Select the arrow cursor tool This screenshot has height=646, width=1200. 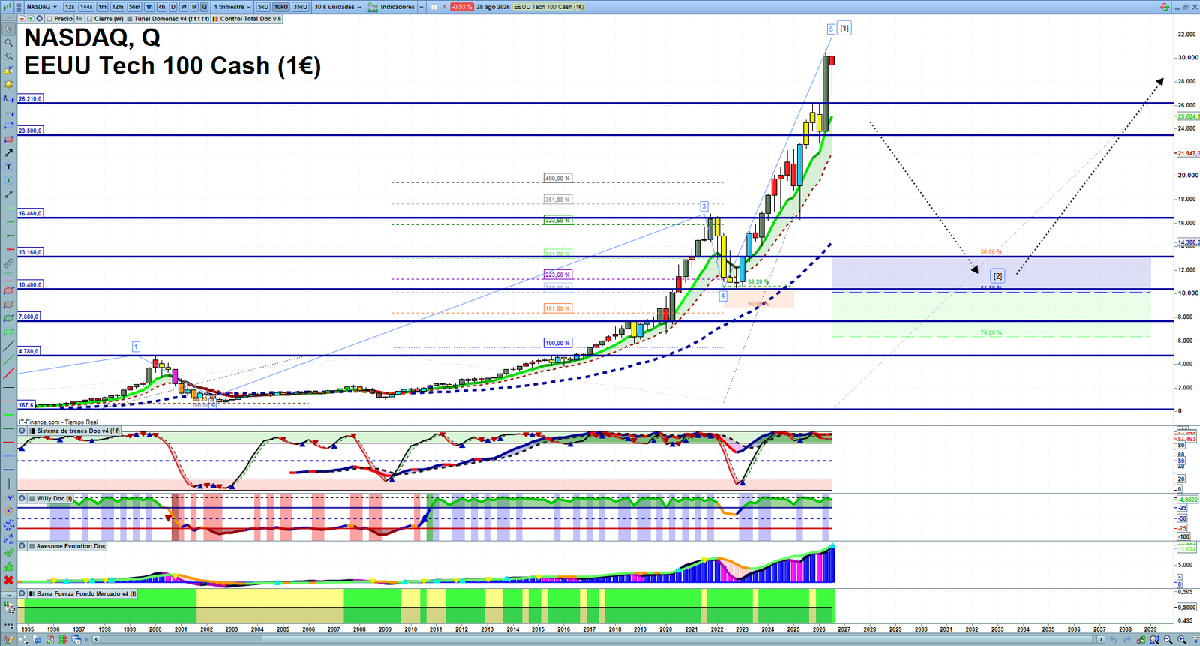click(9, 29)
